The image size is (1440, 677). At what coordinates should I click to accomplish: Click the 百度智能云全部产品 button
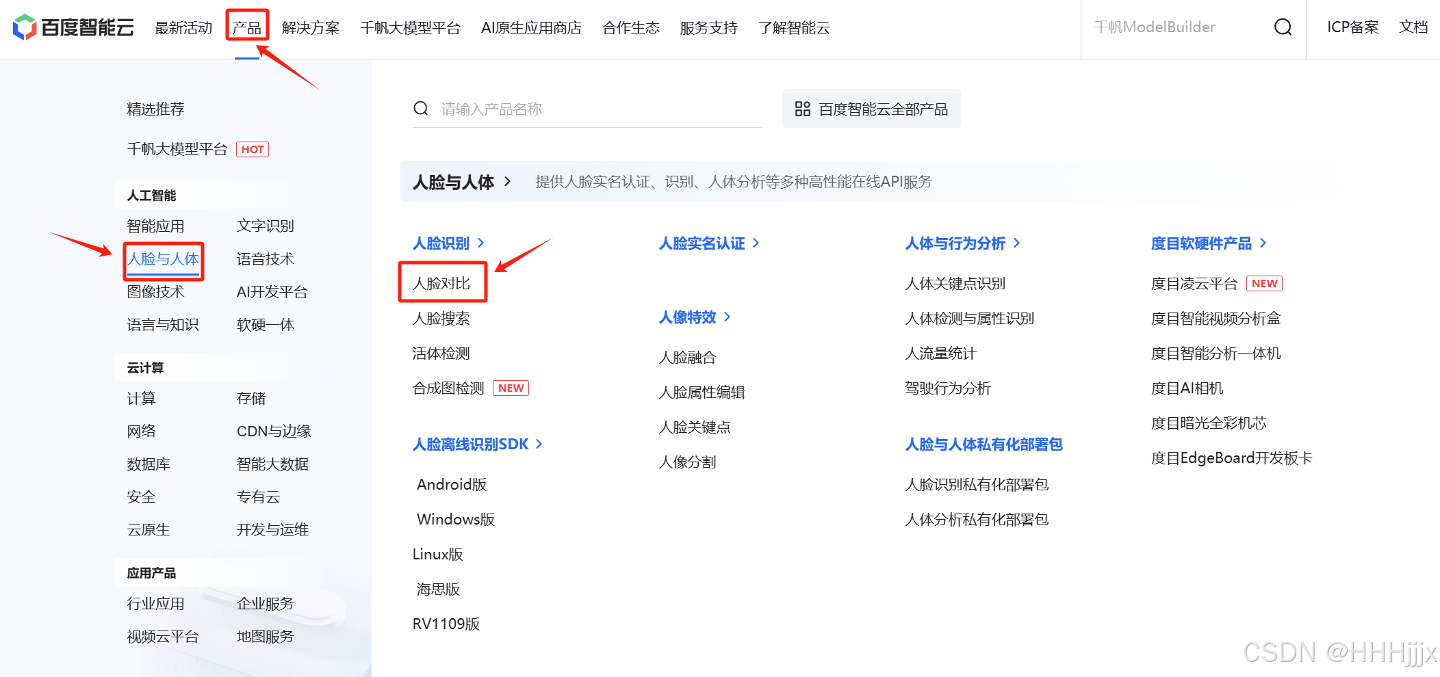coord(871,109)
